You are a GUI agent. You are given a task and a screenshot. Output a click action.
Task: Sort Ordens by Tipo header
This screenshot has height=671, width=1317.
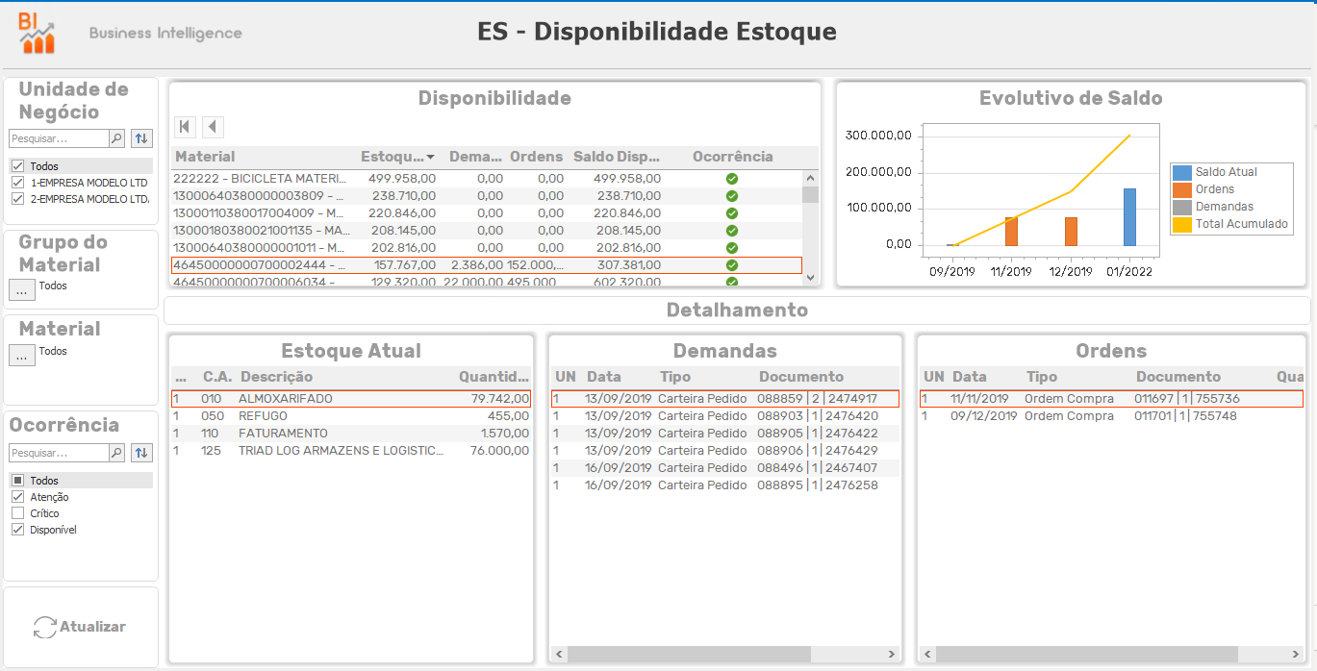(1042, 377)
